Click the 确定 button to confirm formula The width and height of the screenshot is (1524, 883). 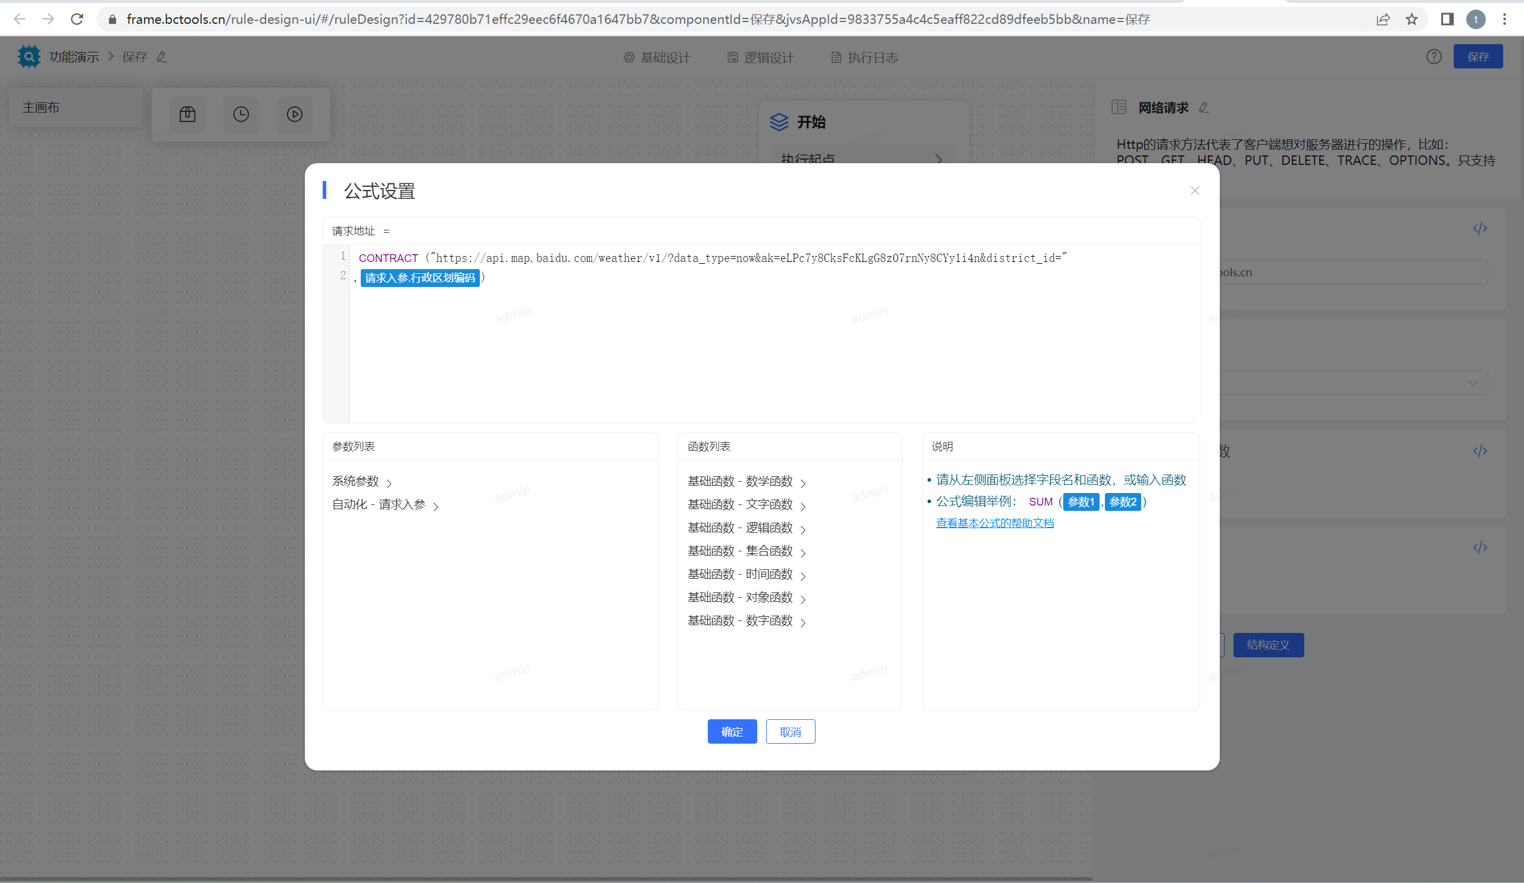coord(732,732)
